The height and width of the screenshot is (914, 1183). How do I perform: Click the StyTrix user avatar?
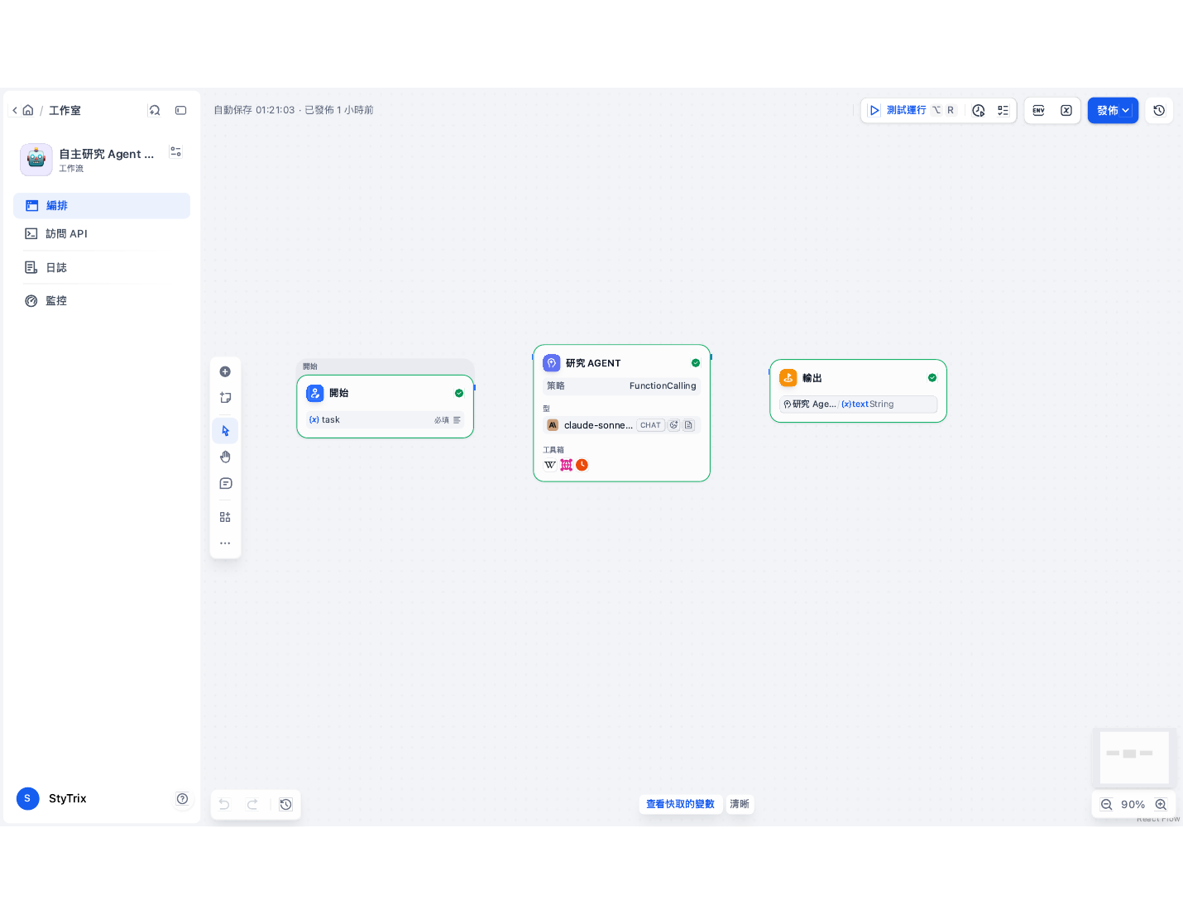click(28, 798)
